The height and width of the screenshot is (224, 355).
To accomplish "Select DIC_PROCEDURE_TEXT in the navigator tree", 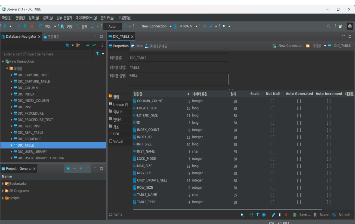I will point(35,120).
